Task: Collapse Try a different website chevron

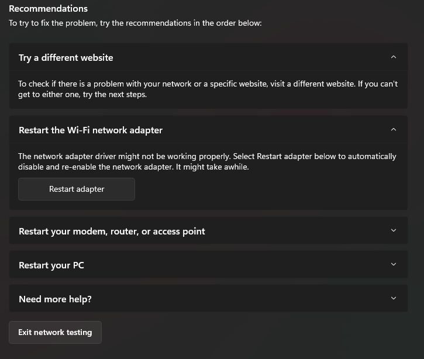Action: pyautogui.click(x=393, y=57)
